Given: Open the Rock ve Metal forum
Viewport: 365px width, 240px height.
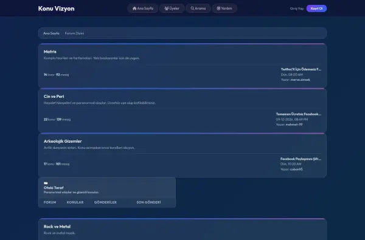Looking at the screenshot, I should (57, 227).
